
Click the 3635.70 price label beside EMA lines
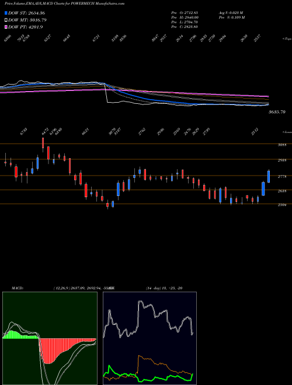(x=277, y=112)
